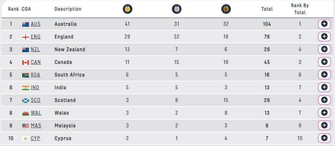This screenshot has width=335, height=146.
Task: Click the Description column header
Action: click(68, 9)
